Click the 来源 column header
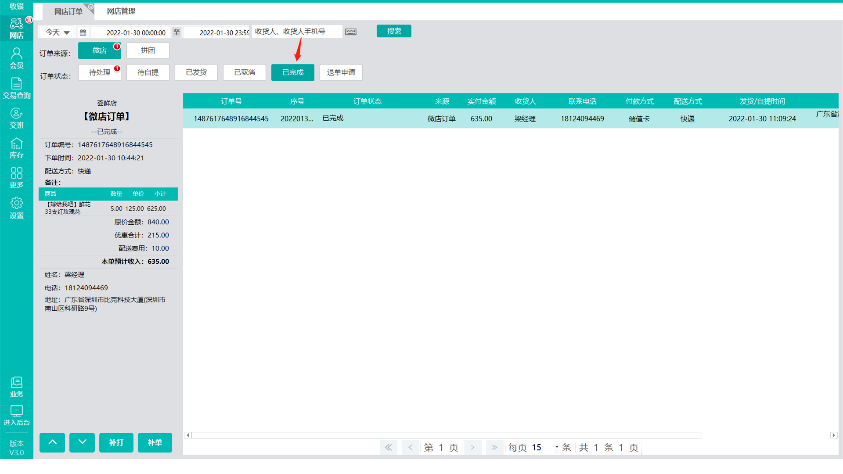Viewport: 843px width, 474px height. tap(442, 101)
